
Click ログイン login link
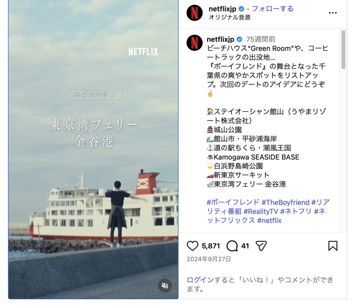[x=200, y=280]
